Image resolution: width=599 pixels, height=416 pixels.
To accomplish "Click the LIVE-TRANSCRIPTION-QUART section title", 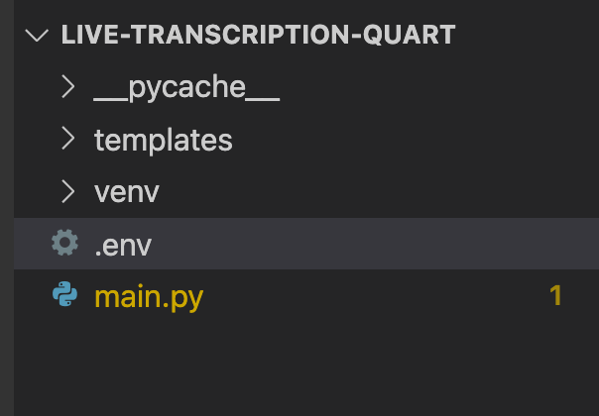I will (258, 35).
